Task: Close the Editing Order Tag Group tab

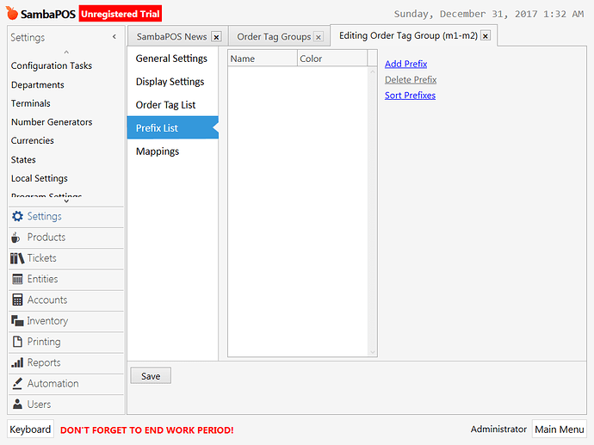Action: [486, 36]
